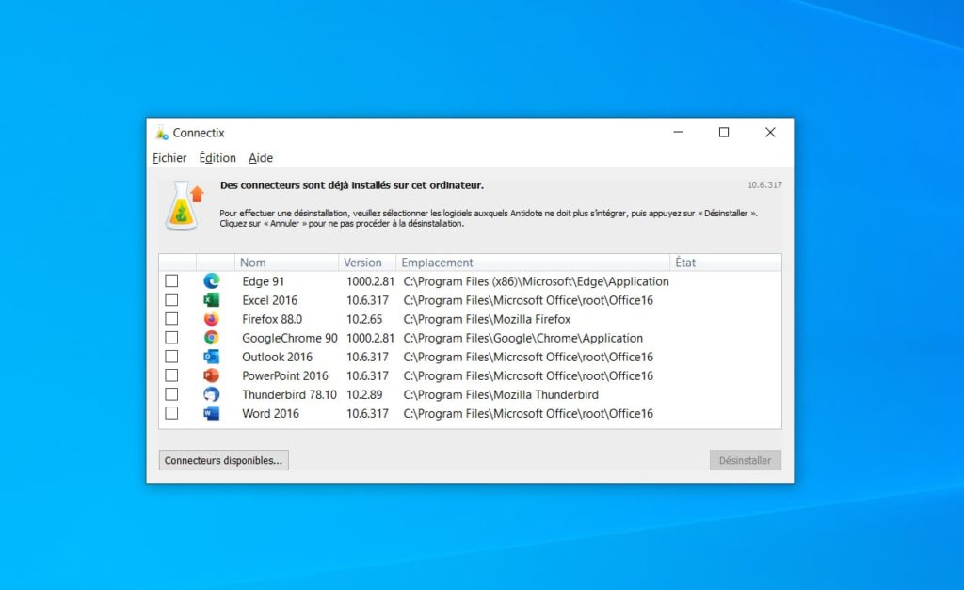The image size is (964, 590).
Task: Click the PowerPoint 2016 row's Office16 path
Action: [528, 376]
